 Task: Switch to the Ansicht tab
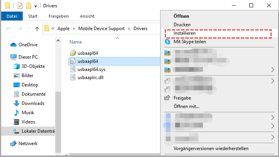(x=87, y=16)
